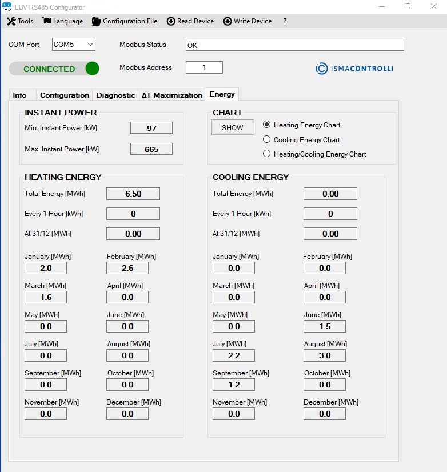The height and width of the screenshot is (472, 447).
Task: Click the green connection status indicator
Action: pos(92,69)
